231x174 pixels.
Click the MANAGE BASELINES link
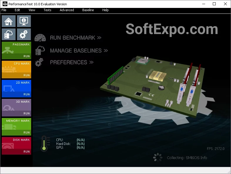[79, 50]
